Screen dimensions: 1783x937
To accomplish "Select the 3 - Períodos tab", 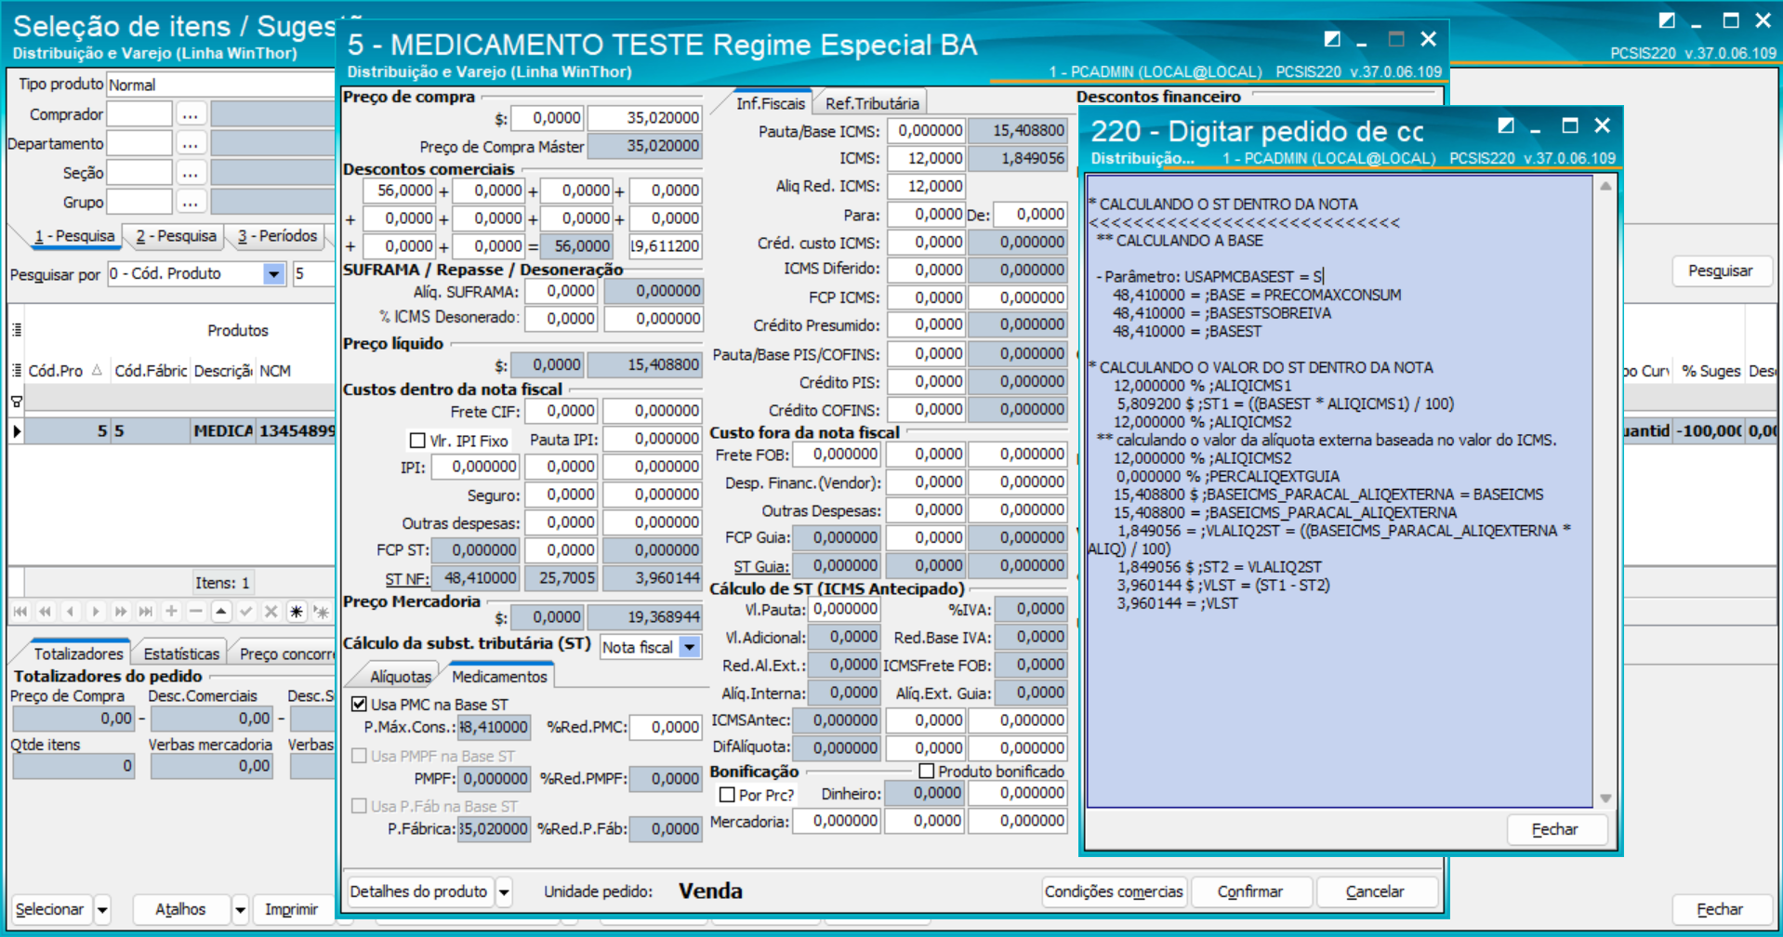I will [x=277, y=236].
